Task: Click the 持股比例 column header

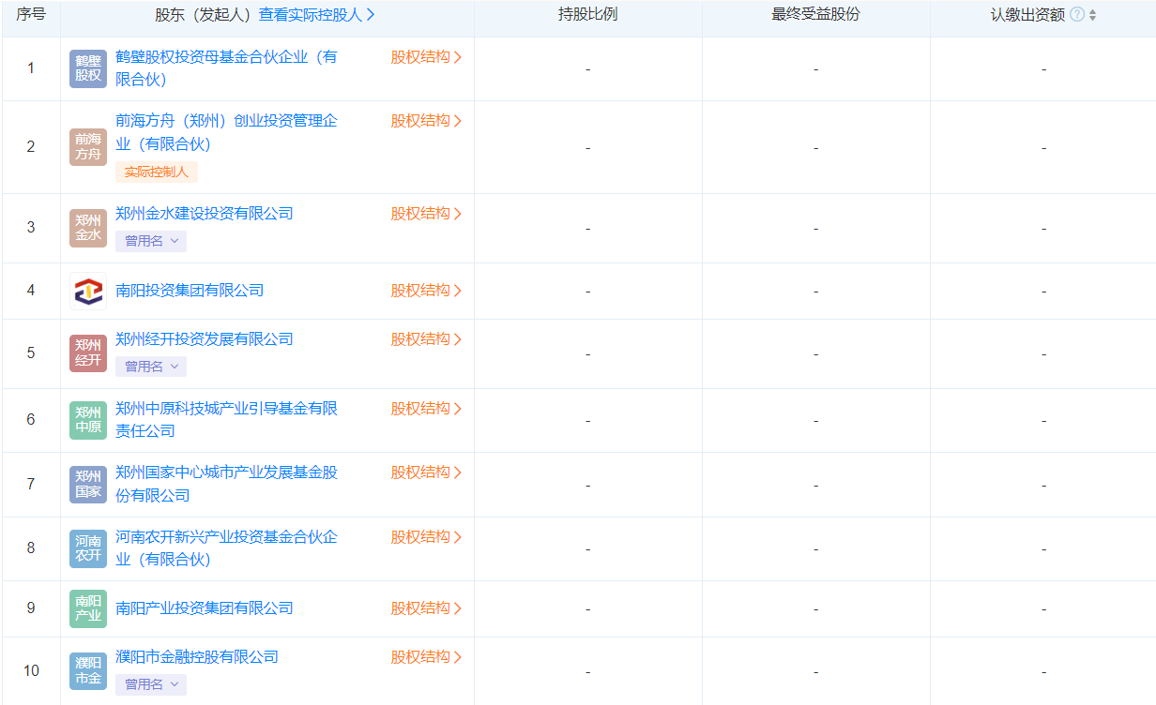Action: tap(588, 15)
